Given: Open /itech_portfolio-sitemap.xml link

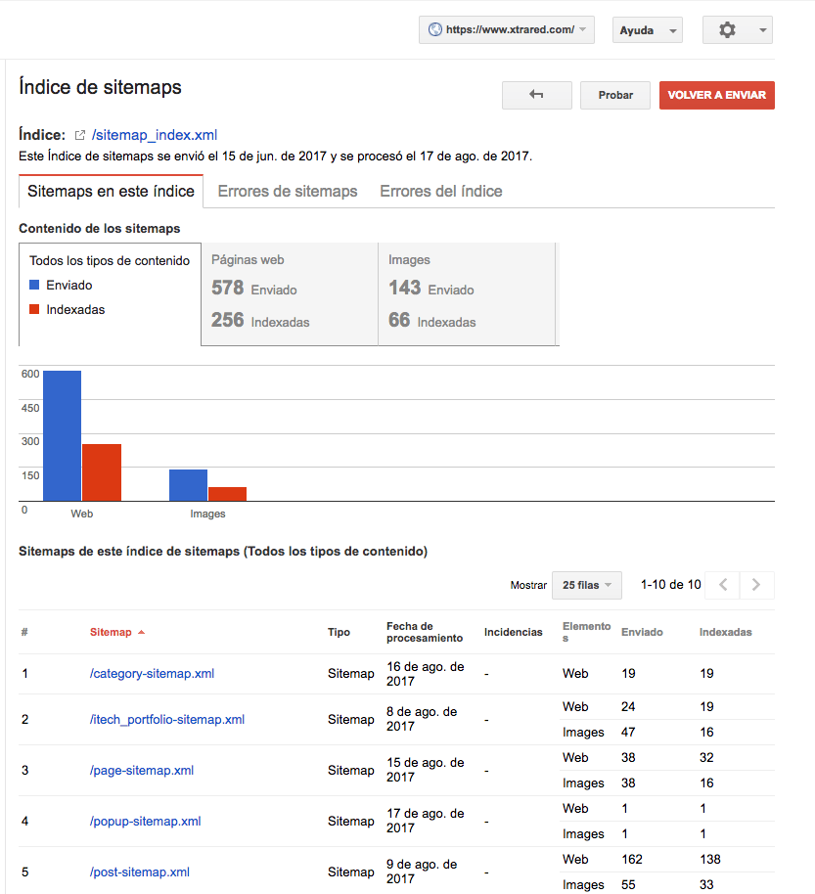Looking at the screenshot, I should pyautogui.click(x=167, y=720).
